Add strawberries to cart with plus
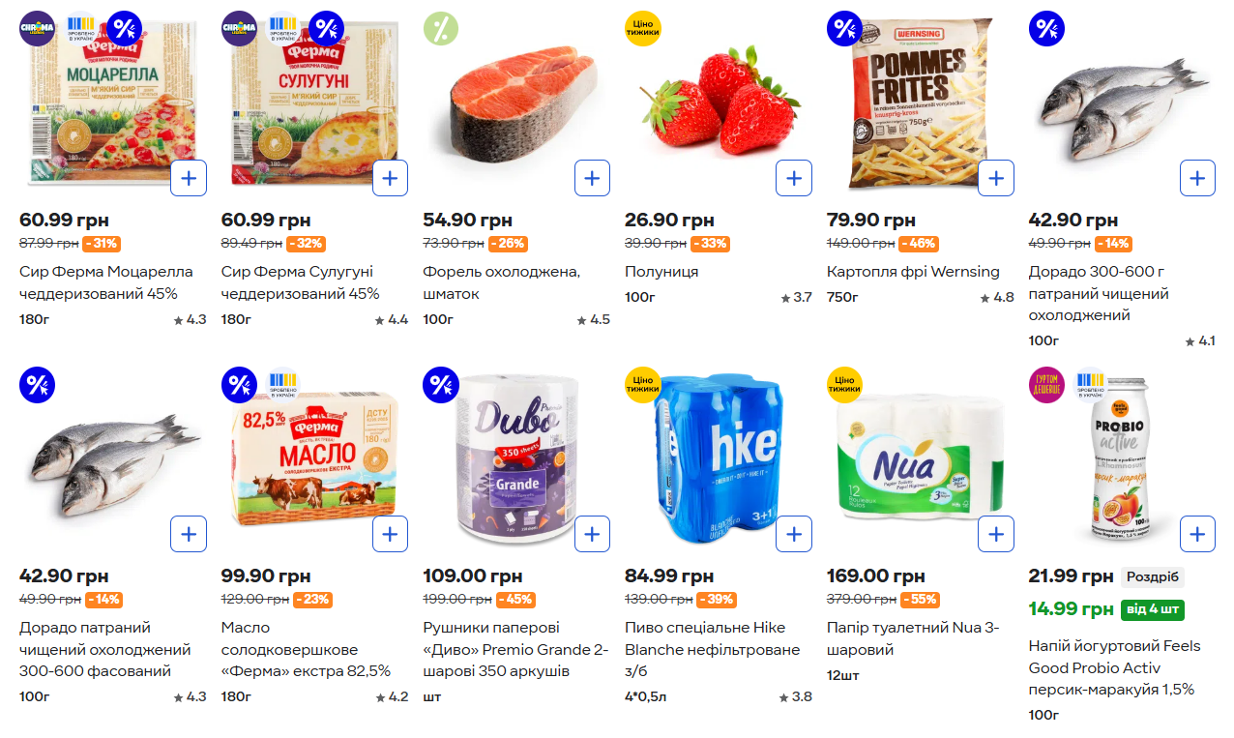This screenshot has width=1234, height=738. pyautogui.click(x=793, y=178)
